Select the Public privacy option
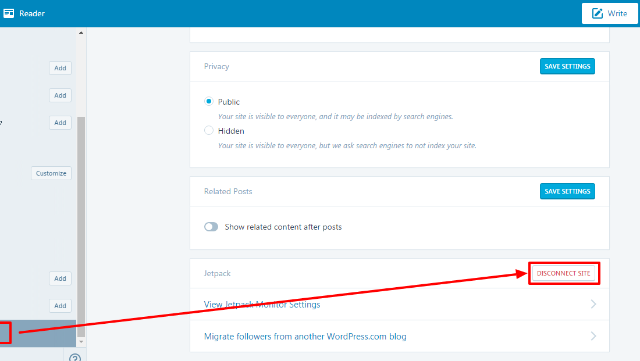The image size is (640, 361). [209, 102]
